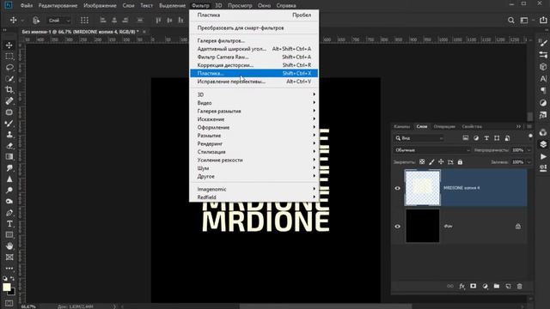The width and height of the screenshot is (550, 309).
Task: Filter layers by type (T) icon
Action: pyautogui.click(x=486, y=138)
